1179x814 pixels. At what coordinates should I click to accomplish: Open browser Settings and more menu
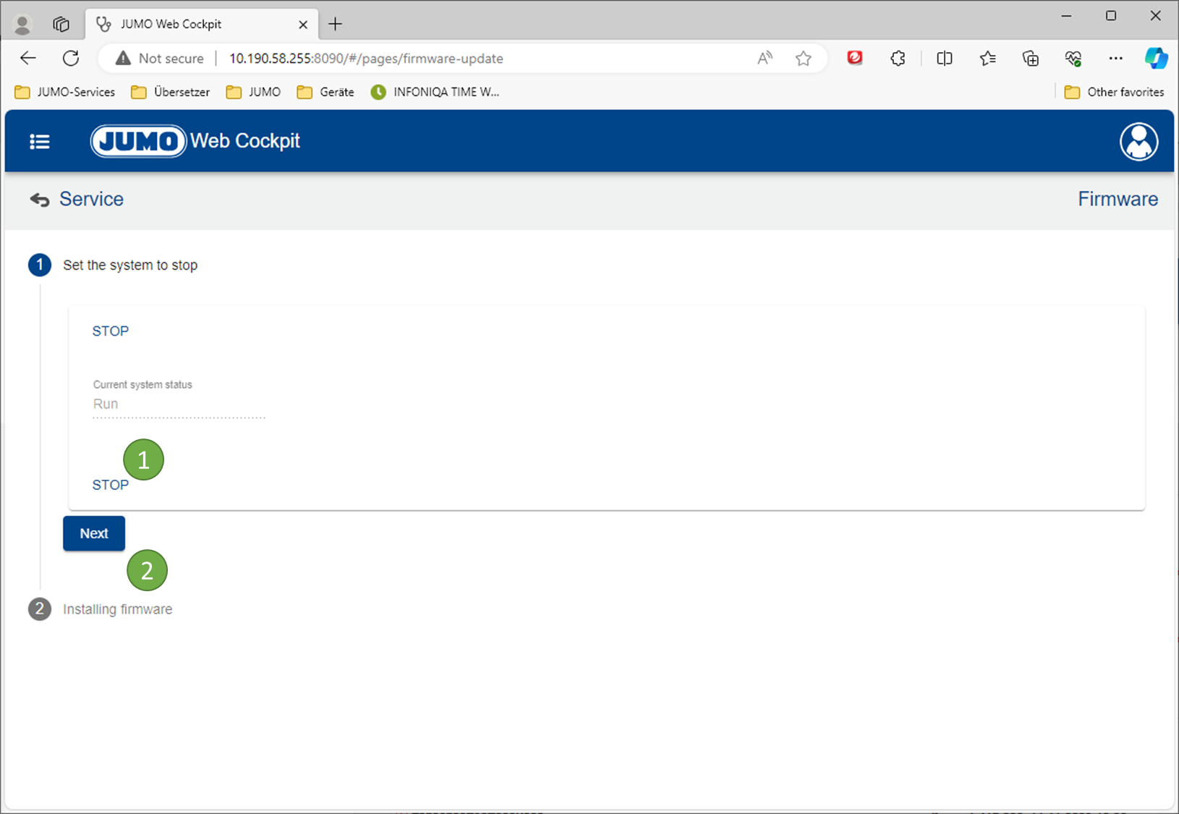coord(1115,59)
